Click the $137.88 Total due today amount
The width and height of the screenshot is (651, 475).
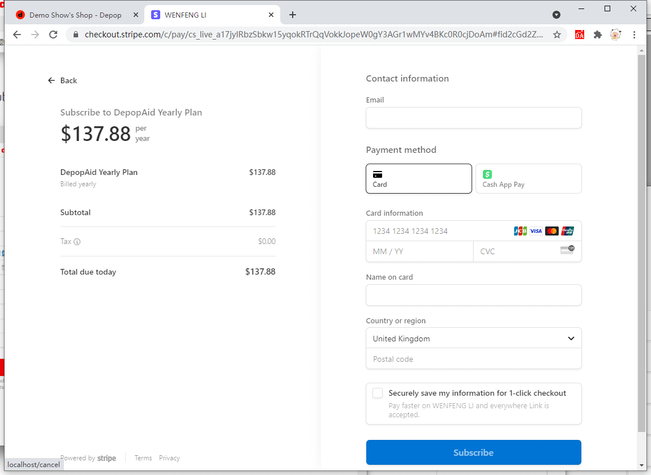click(260, 272)
